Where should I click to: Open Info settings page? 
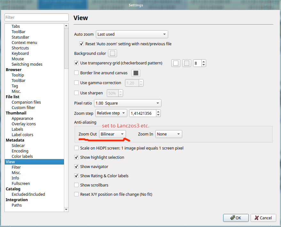click(15, 178)
